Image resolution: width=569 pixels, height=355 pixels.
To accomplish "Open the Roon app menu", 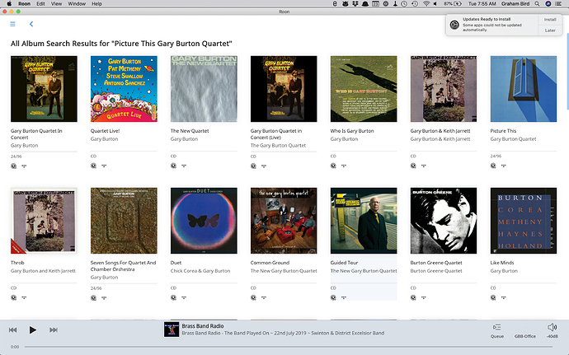I will point(24,3).
